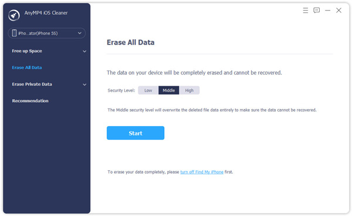The image size is (352, 216).
Task: Click the AnyMP4 iOS Cleaner broom logo
Action: 14,15
